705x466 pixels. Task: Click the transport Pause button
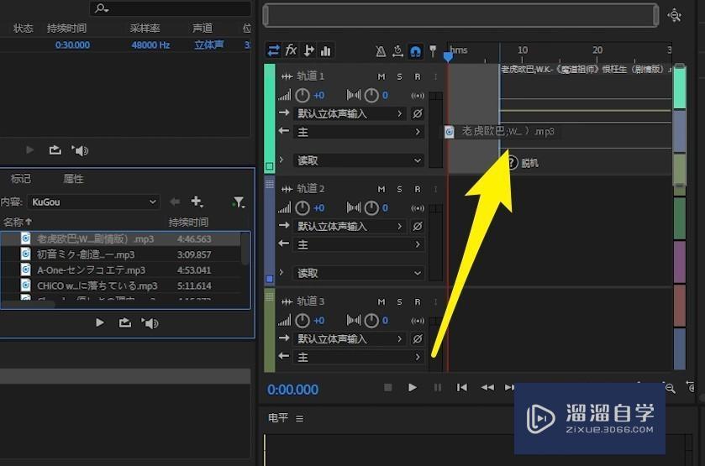click(437, 387)
